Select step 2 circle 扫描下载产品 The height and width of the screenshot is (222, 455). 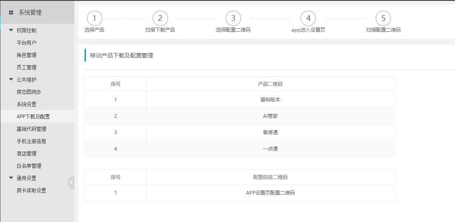160,18
